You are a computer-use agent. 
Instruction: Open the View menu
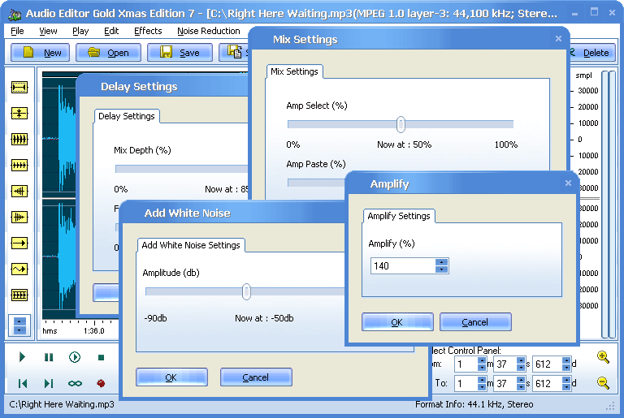click(48, 31)
